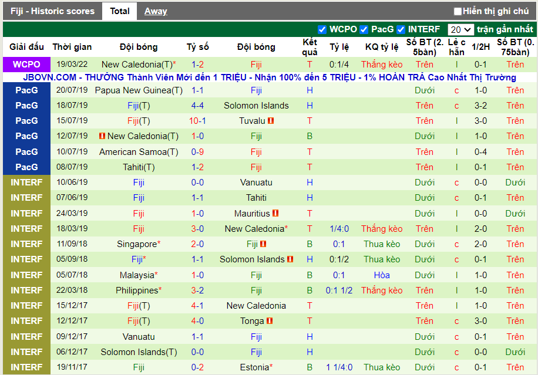Click the red card icon next to Tuvalu
Viewport: 538px width, 375px height.
pos(271,121)
